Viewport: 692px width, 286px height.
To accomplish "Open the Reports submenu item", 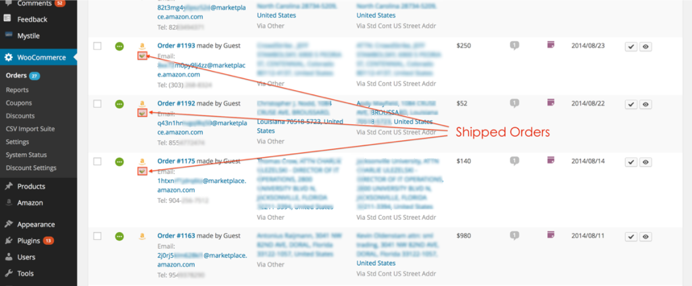I will pos(17,90).
